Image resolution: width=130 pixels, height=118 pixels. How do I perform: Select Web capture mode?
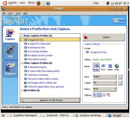[117, 67]
